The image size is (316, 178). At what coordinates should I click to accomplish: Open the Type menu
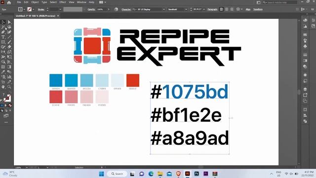pyautogui.click(x=44, y=2)
